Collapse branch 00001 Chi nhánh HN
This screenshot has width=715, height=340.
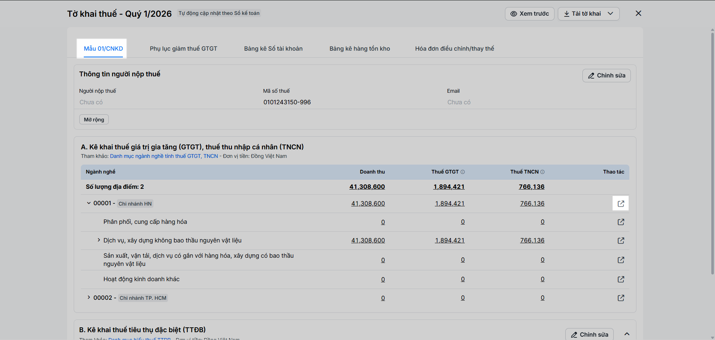pyautogui.click(x=89, y=203)
